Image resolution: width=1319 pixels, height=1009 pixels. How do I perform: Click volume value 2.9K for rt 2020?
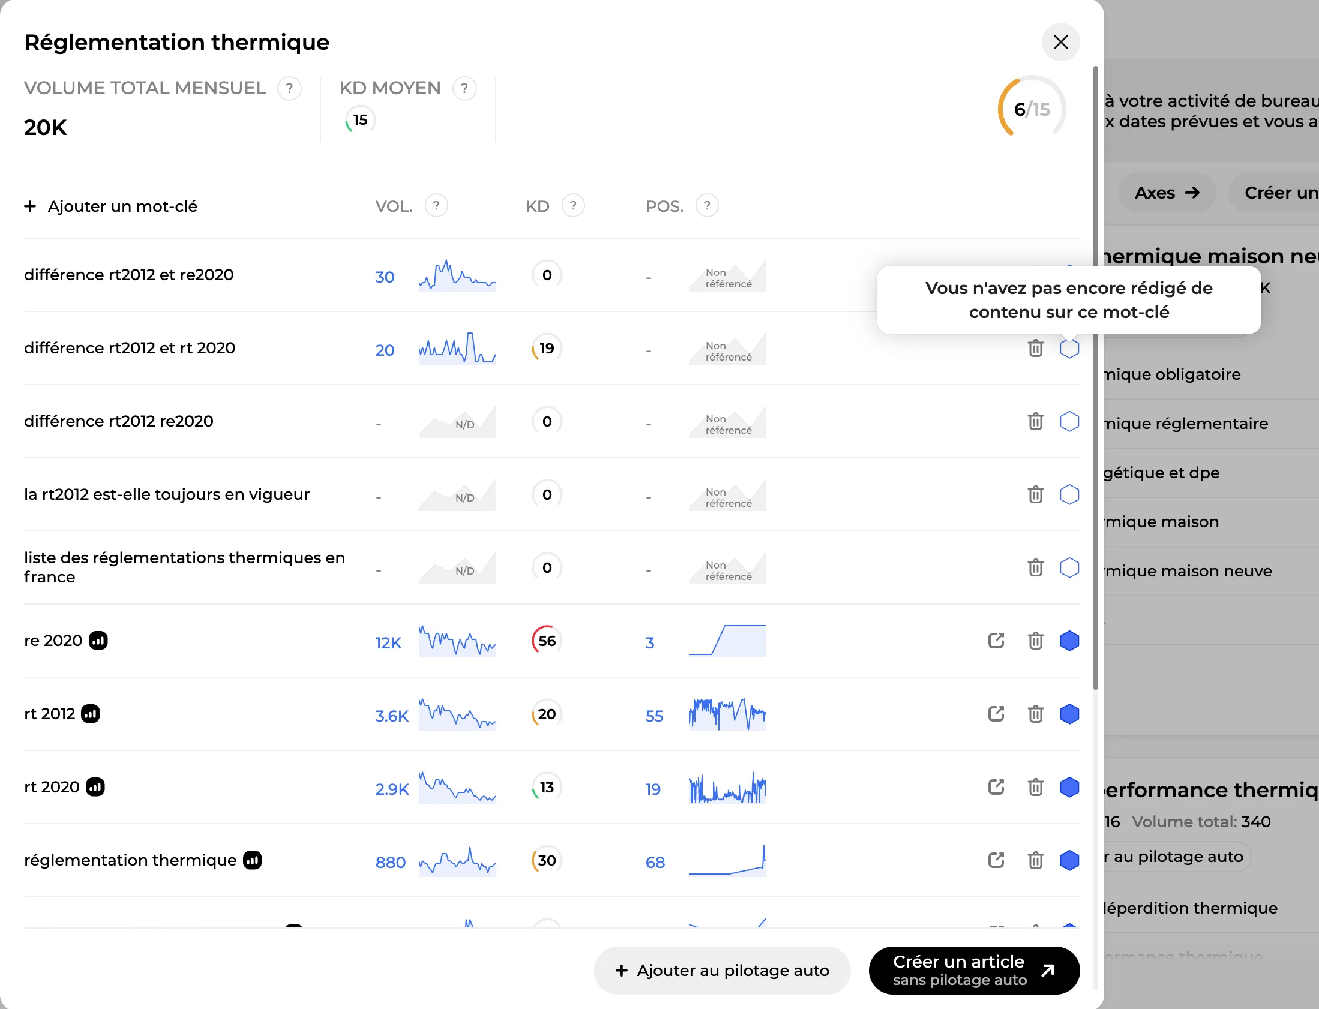click(x=392, y=789)
